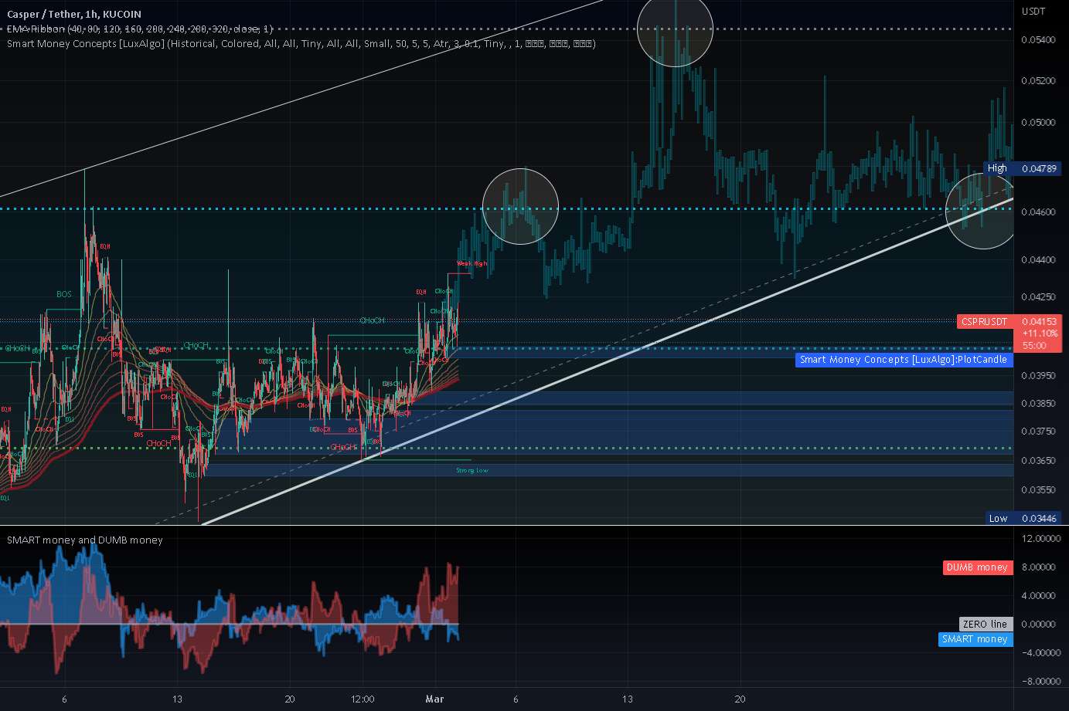Viewport: 1069px width, 711px height.
Task: Click the ZERO line label
Action: coord(985,624)
